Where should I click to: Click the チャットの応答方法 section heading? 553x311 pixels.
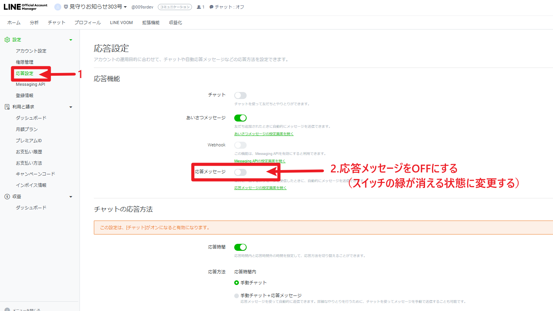click(x=123, y=209)
